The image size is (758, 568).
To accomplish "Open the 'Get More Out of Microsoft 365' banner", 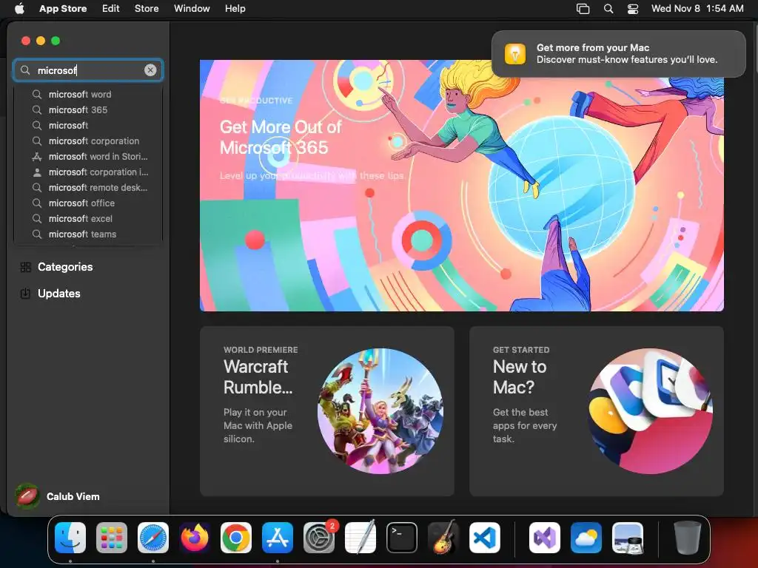I will click(x=462, y=186).
